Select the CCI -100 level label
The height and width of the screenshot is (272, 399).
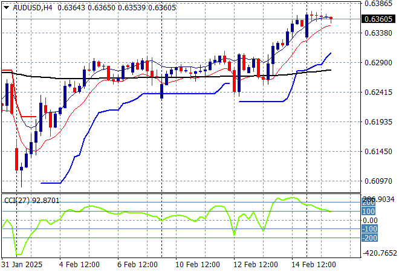pyautogui.click(x=370, y=229)
